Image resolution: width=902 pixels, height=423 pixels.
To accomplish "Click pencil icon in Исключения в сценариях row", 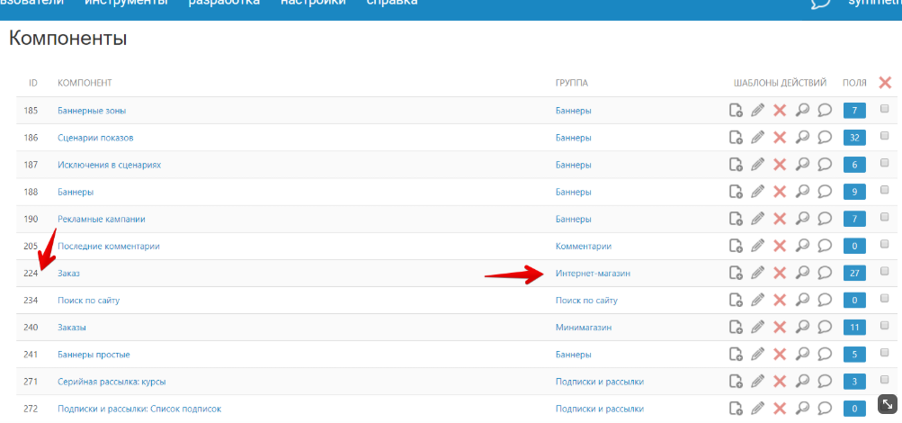I will (x=757, y=165).
